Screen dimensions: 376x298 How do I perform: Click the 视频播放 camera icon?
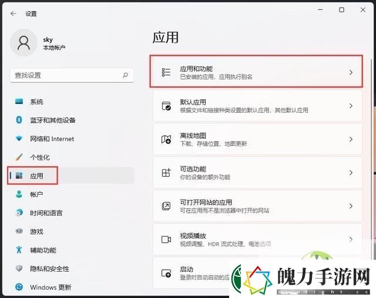[x=166, y=239]
